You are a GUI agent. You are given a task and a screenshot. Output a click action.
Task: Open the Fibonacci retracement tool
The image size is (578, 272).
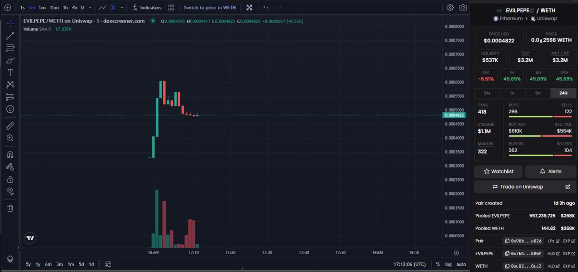[10, 48]
